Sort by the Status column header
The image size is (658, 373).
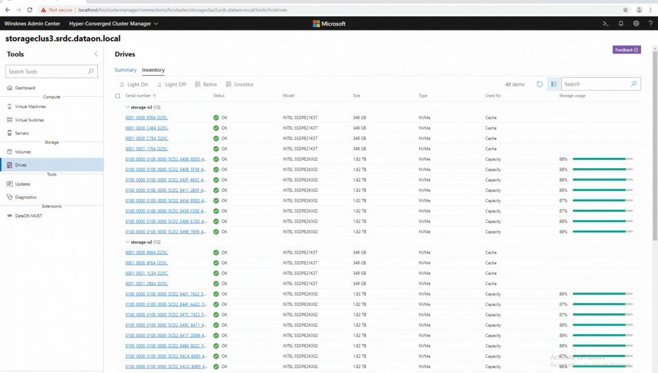[219, 96]
